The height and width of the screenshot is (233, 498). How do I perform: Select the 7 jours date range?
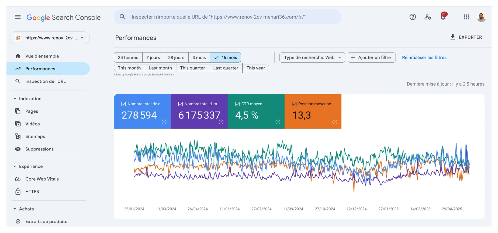153,58
